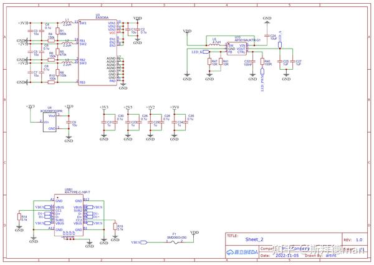This screenshot has height=265, width=374.
Task: Select the USB1 Type-C connector symbol
Action: point(69,215)
